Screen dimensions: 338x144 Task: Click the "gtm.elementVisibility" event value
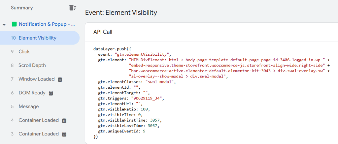pos(143,54)
